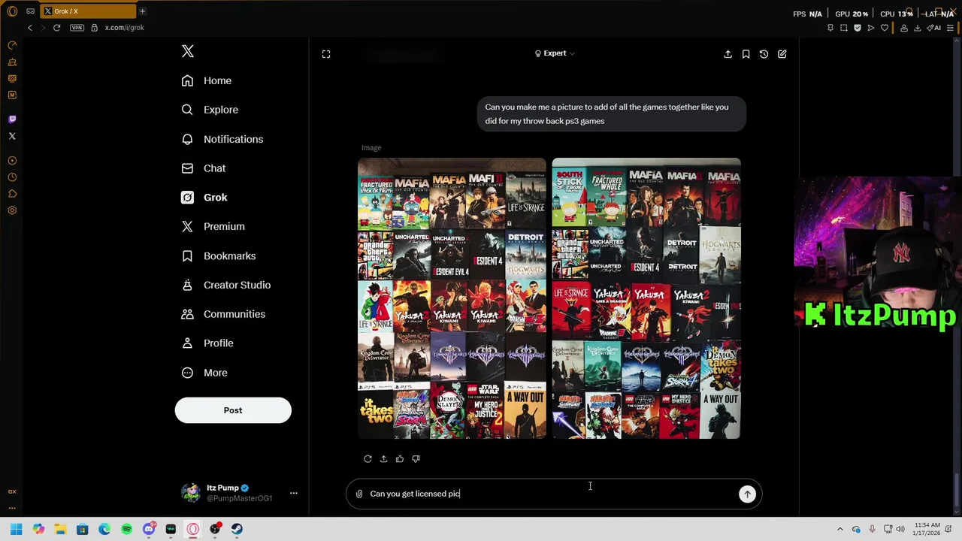Click the pin icon in the address bar

click(x=830, y=28)
